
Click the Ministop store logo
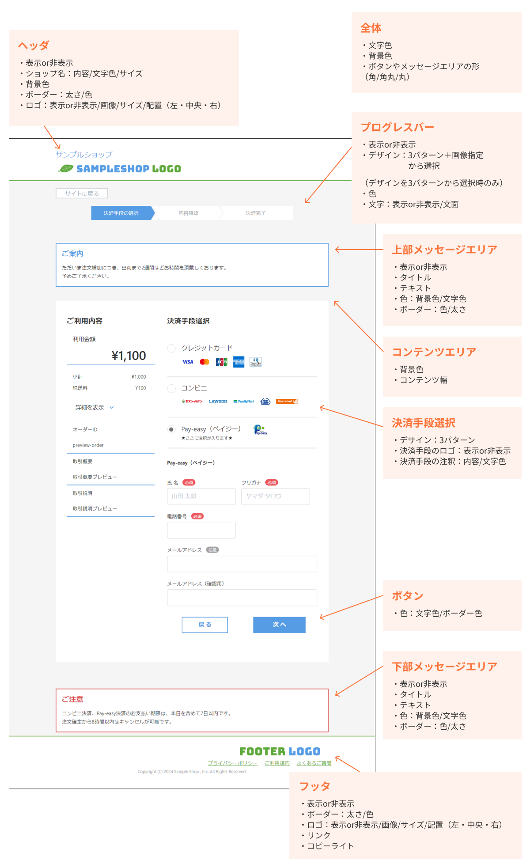tap(265, 401)
